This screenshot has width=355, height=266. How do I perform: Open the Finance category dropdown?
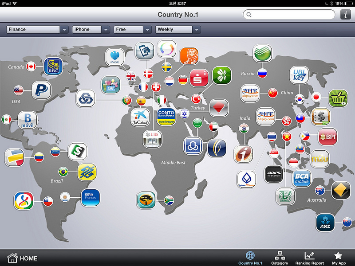point(37,29)
